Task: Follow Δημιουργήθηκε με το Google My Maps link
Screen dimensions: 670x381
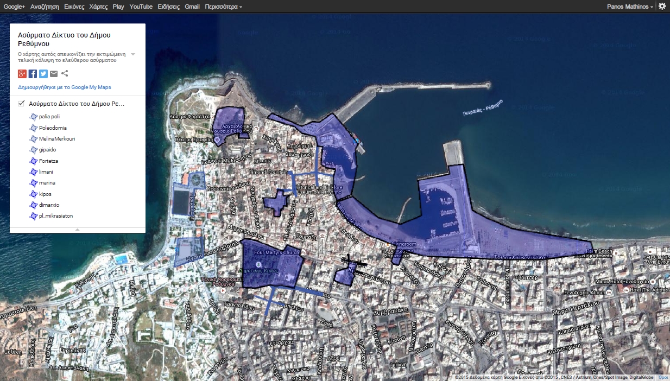Action: click(65, 87)
